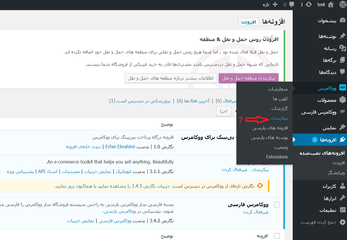Click اطلاعات بیشتر درباره منطقه های حمل و نقل

(x=171, y=78)
